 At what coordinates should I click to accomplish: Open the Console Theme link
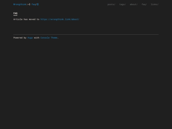49,38
